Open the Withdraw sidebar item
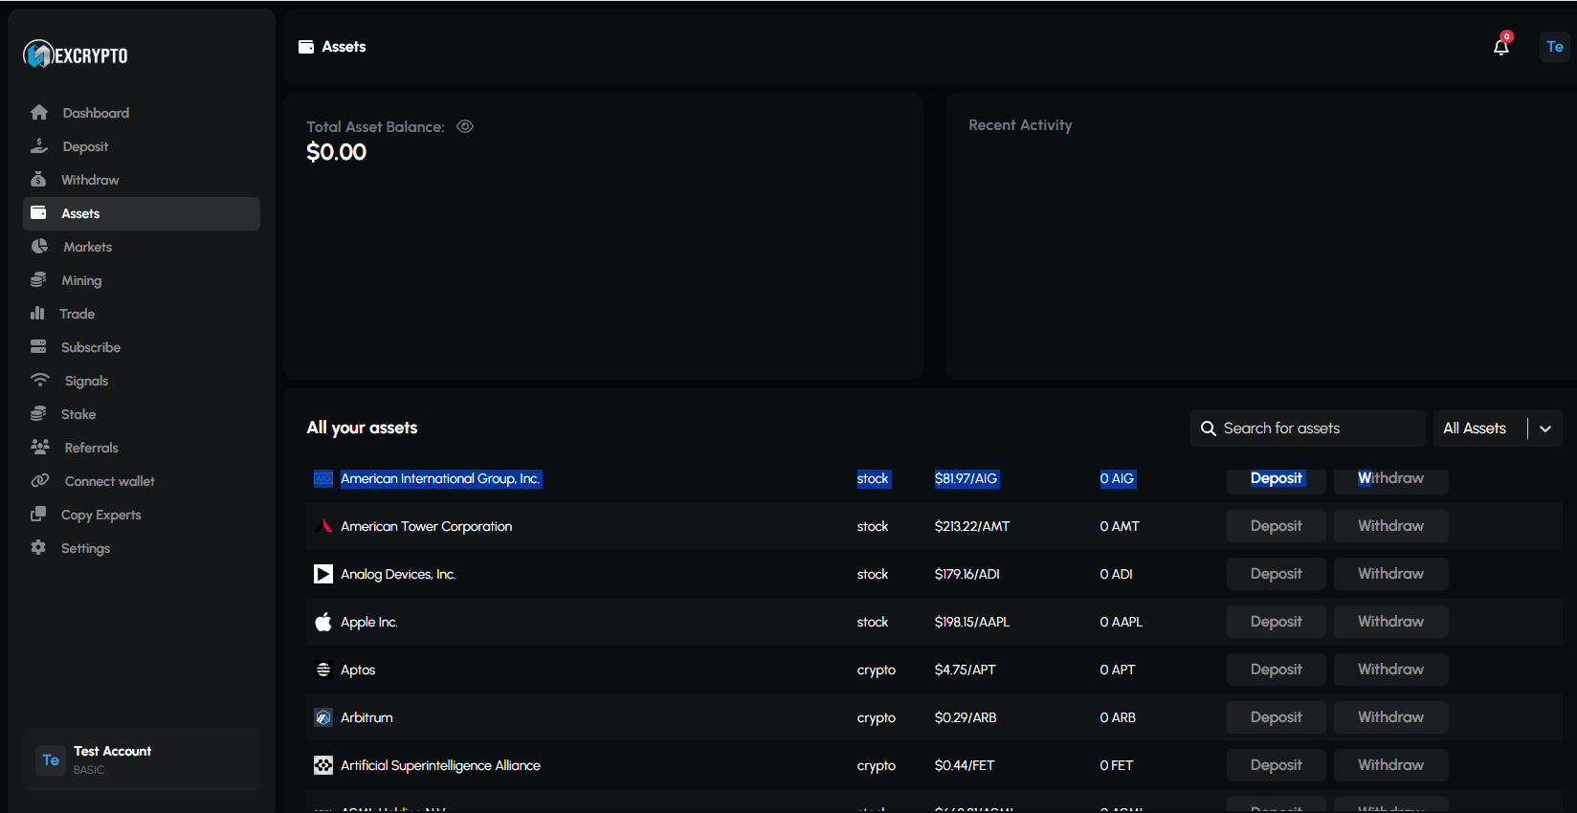The image size is (1577, 813). point(142,180)
